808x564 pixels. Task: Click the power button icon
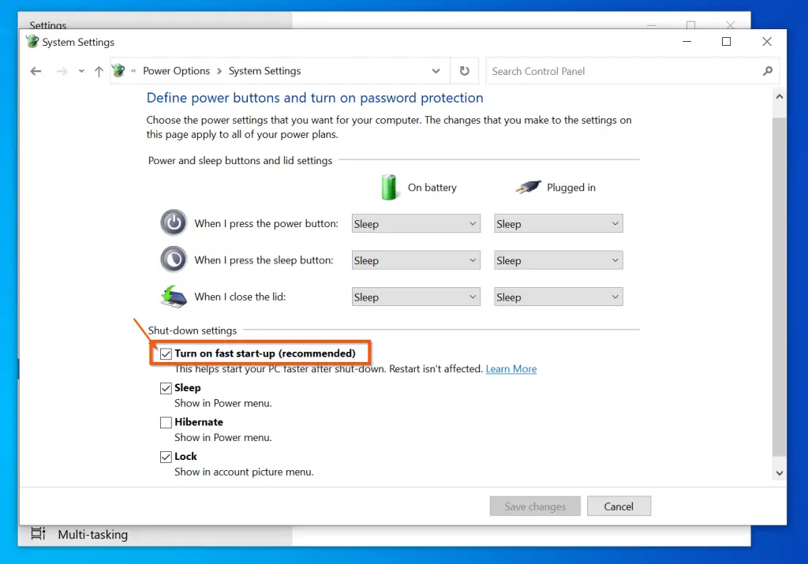tap(174, 223)
